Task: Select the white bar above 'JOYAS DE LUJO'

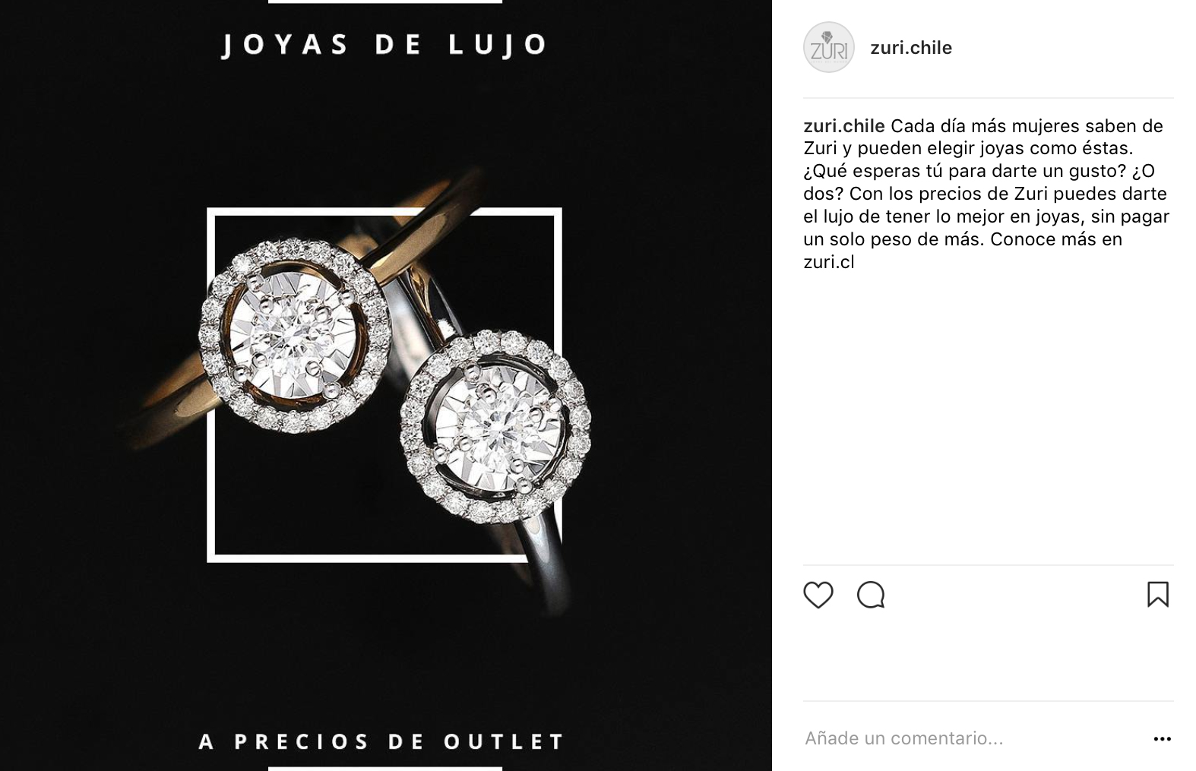Action: pos(385,2)
